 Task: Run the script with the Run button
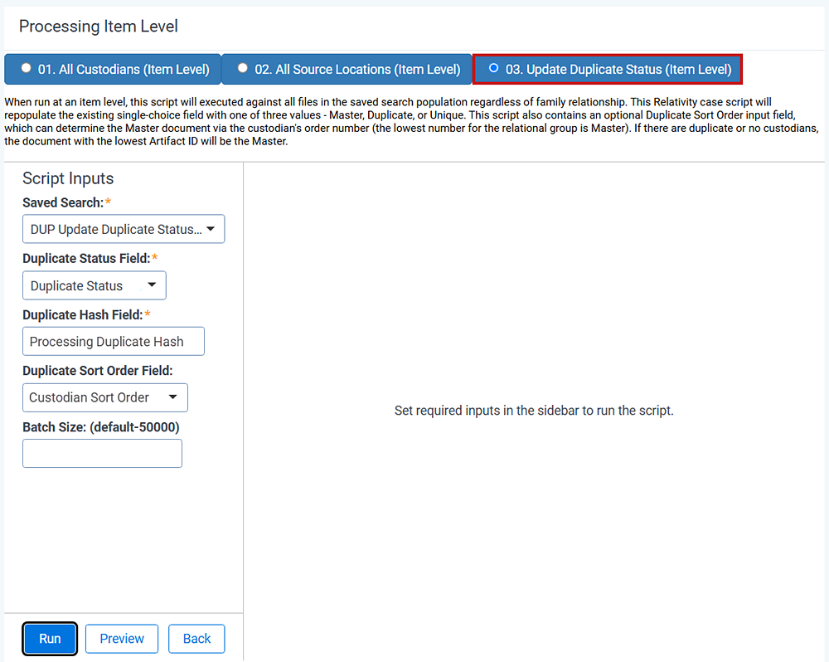click(51, 639)
